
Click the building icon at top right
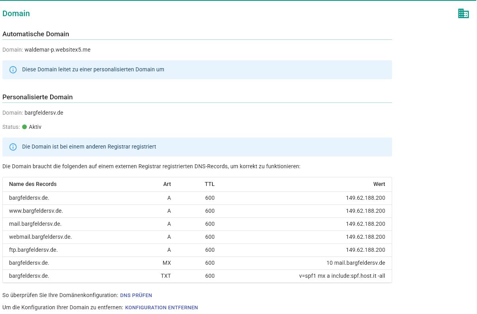pyautogui.click(x=463, y=13)
